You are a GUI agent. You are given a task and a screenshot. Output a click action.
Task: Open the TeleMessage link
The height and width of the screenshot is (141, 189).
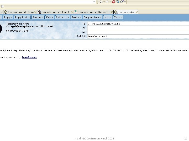[x=29, y=57]
